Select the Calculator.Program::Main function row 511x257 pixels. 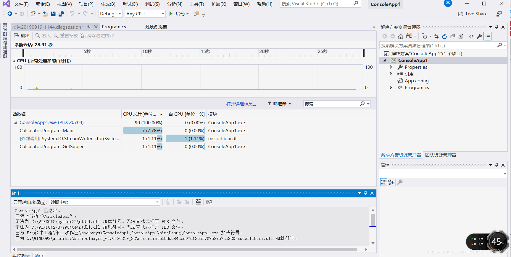[x=130, y=131]
